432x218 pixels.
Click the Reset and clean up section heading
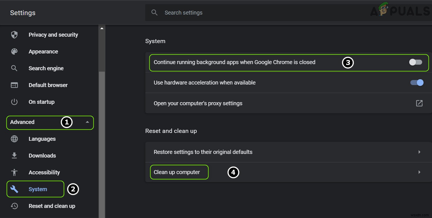point(171,131)
